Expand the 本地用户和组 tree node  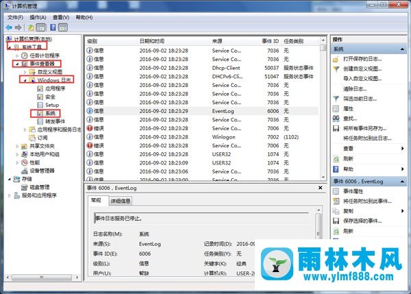(x=17, y=154)
